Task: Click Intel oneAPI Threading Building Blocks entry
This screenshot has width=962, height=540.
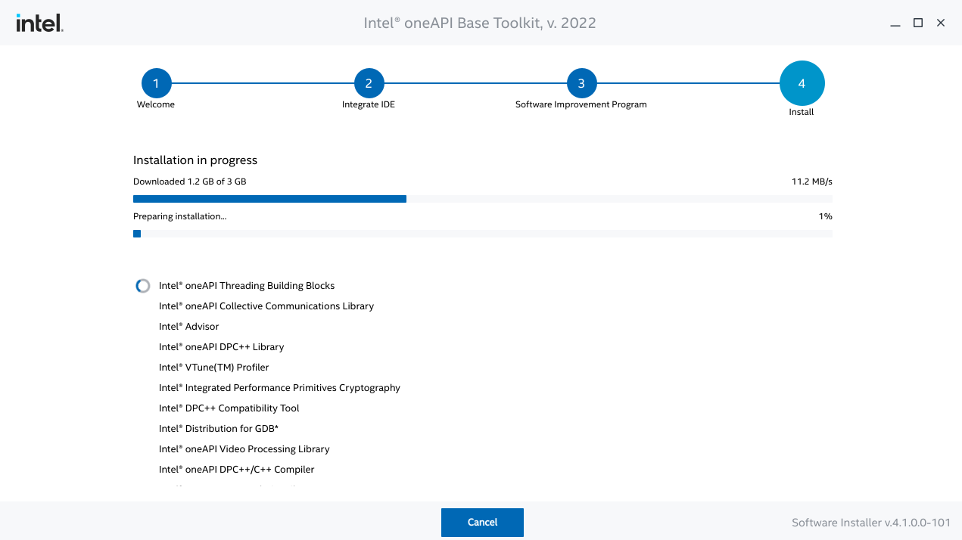Action: pyautogui.click(x=247, y=286)
